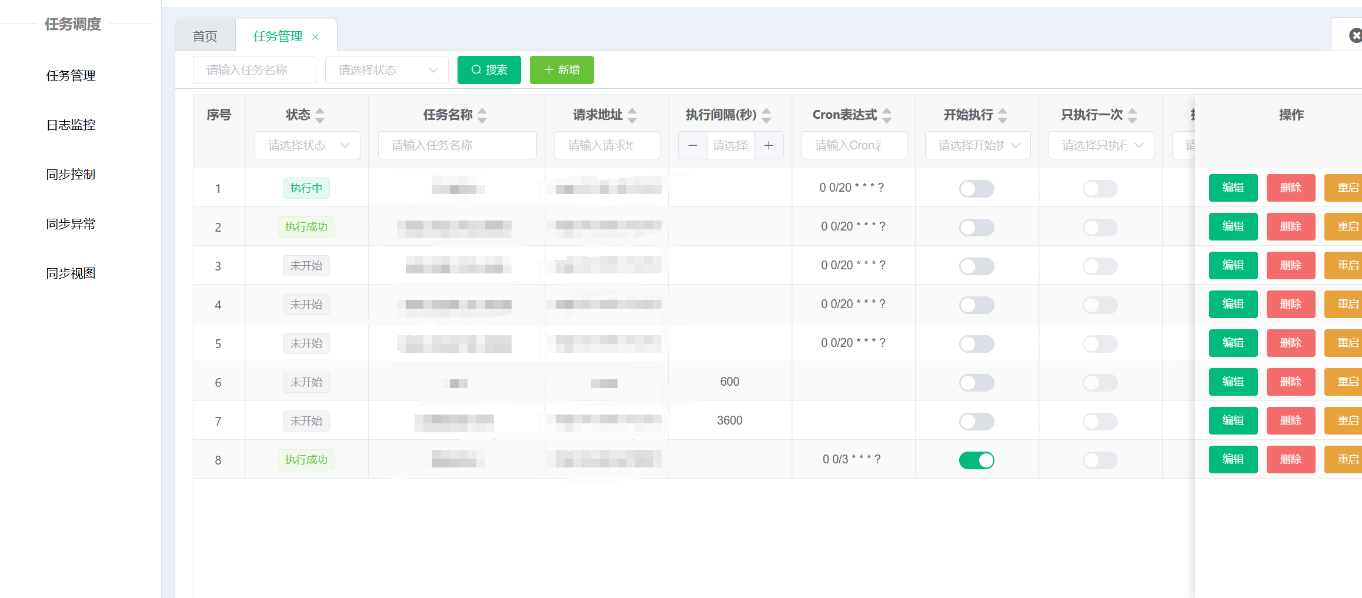Close the 任务管理 tab with its x icon
The image size is (1362, 598).
pos(315,37)
